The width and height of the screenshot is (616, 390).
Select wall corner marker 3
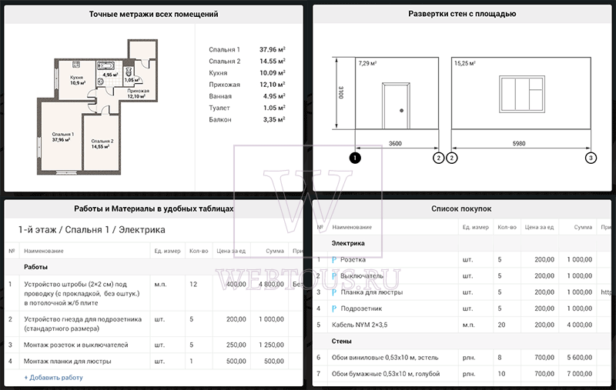click(x=591, y=158)
